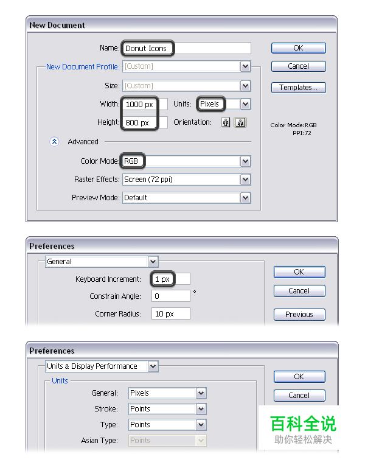Click the Corner Radius field

[170, 314]
